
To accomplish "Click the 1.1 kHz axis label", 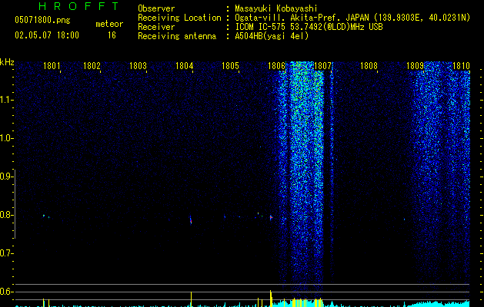I will click(5, 100).
